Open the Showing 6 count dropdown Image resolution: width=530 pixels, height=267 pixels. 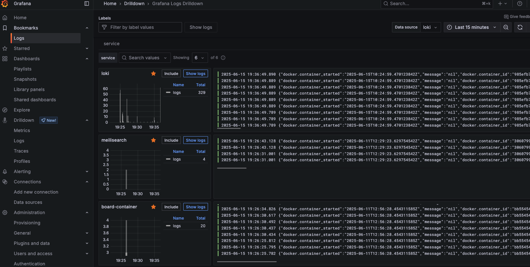click(200, 58)
